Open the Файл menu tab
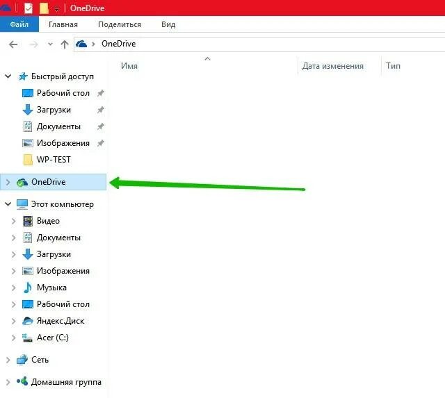Image resolution: width=445 pixels, height=398 pixels. click(19, 24)
